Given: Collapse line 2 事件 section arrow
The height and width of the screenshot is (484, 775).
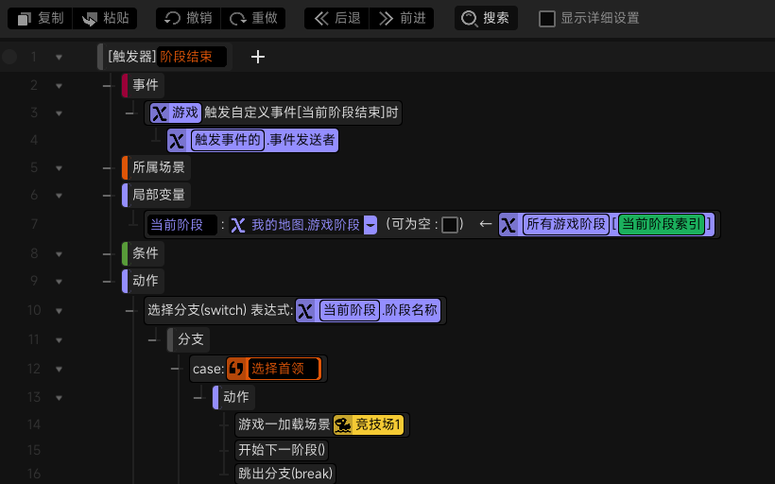Looking at the screenshot, I should [59, 86].
